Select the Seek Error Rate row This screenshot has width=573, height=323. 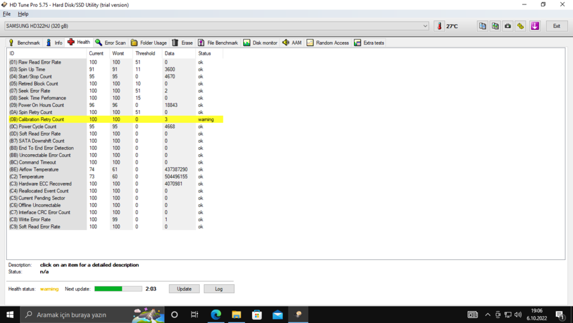coord(115,90)
